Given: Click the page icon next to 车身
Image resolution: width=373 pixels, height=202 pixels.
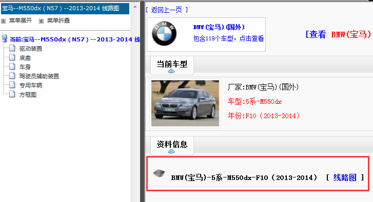Looking at the screenshot, I should [12, 66].
